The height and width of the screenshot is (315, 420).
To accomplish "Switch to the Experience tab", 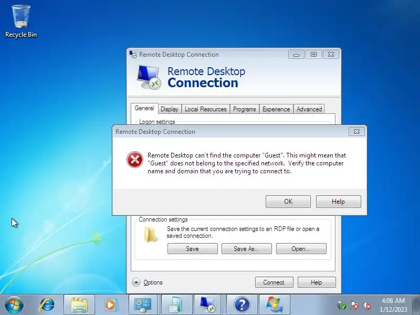I will coord(276,109).
